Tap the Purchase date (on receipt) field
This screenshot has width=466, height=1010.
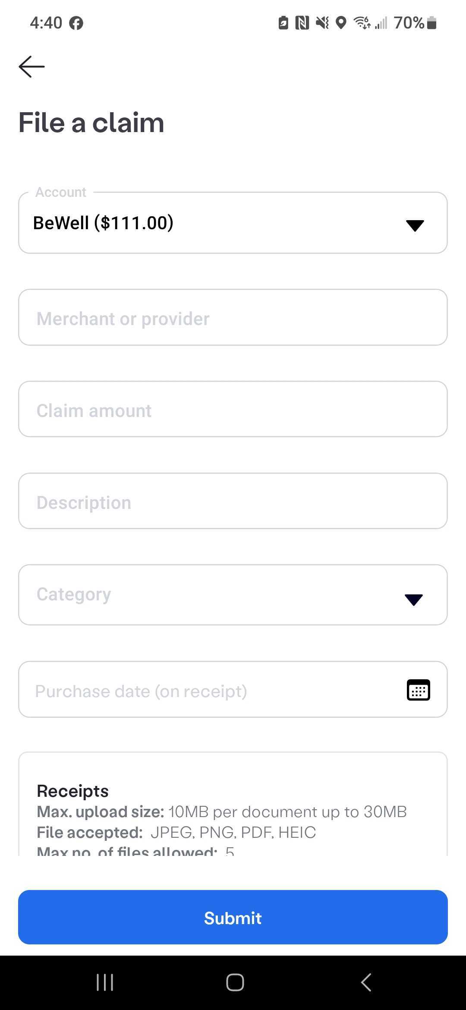[233, 689]
